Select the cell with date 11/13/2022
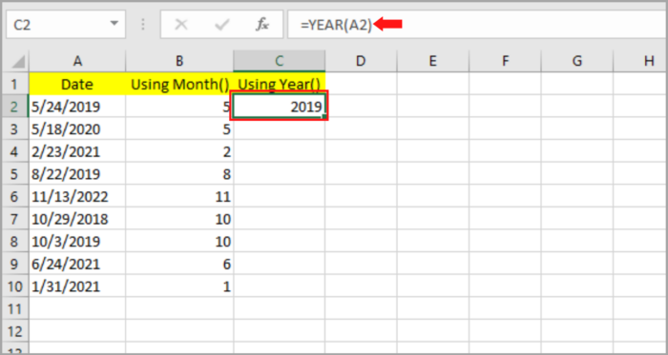This screenshot has height=355, width=668. [x=77, y=196]
